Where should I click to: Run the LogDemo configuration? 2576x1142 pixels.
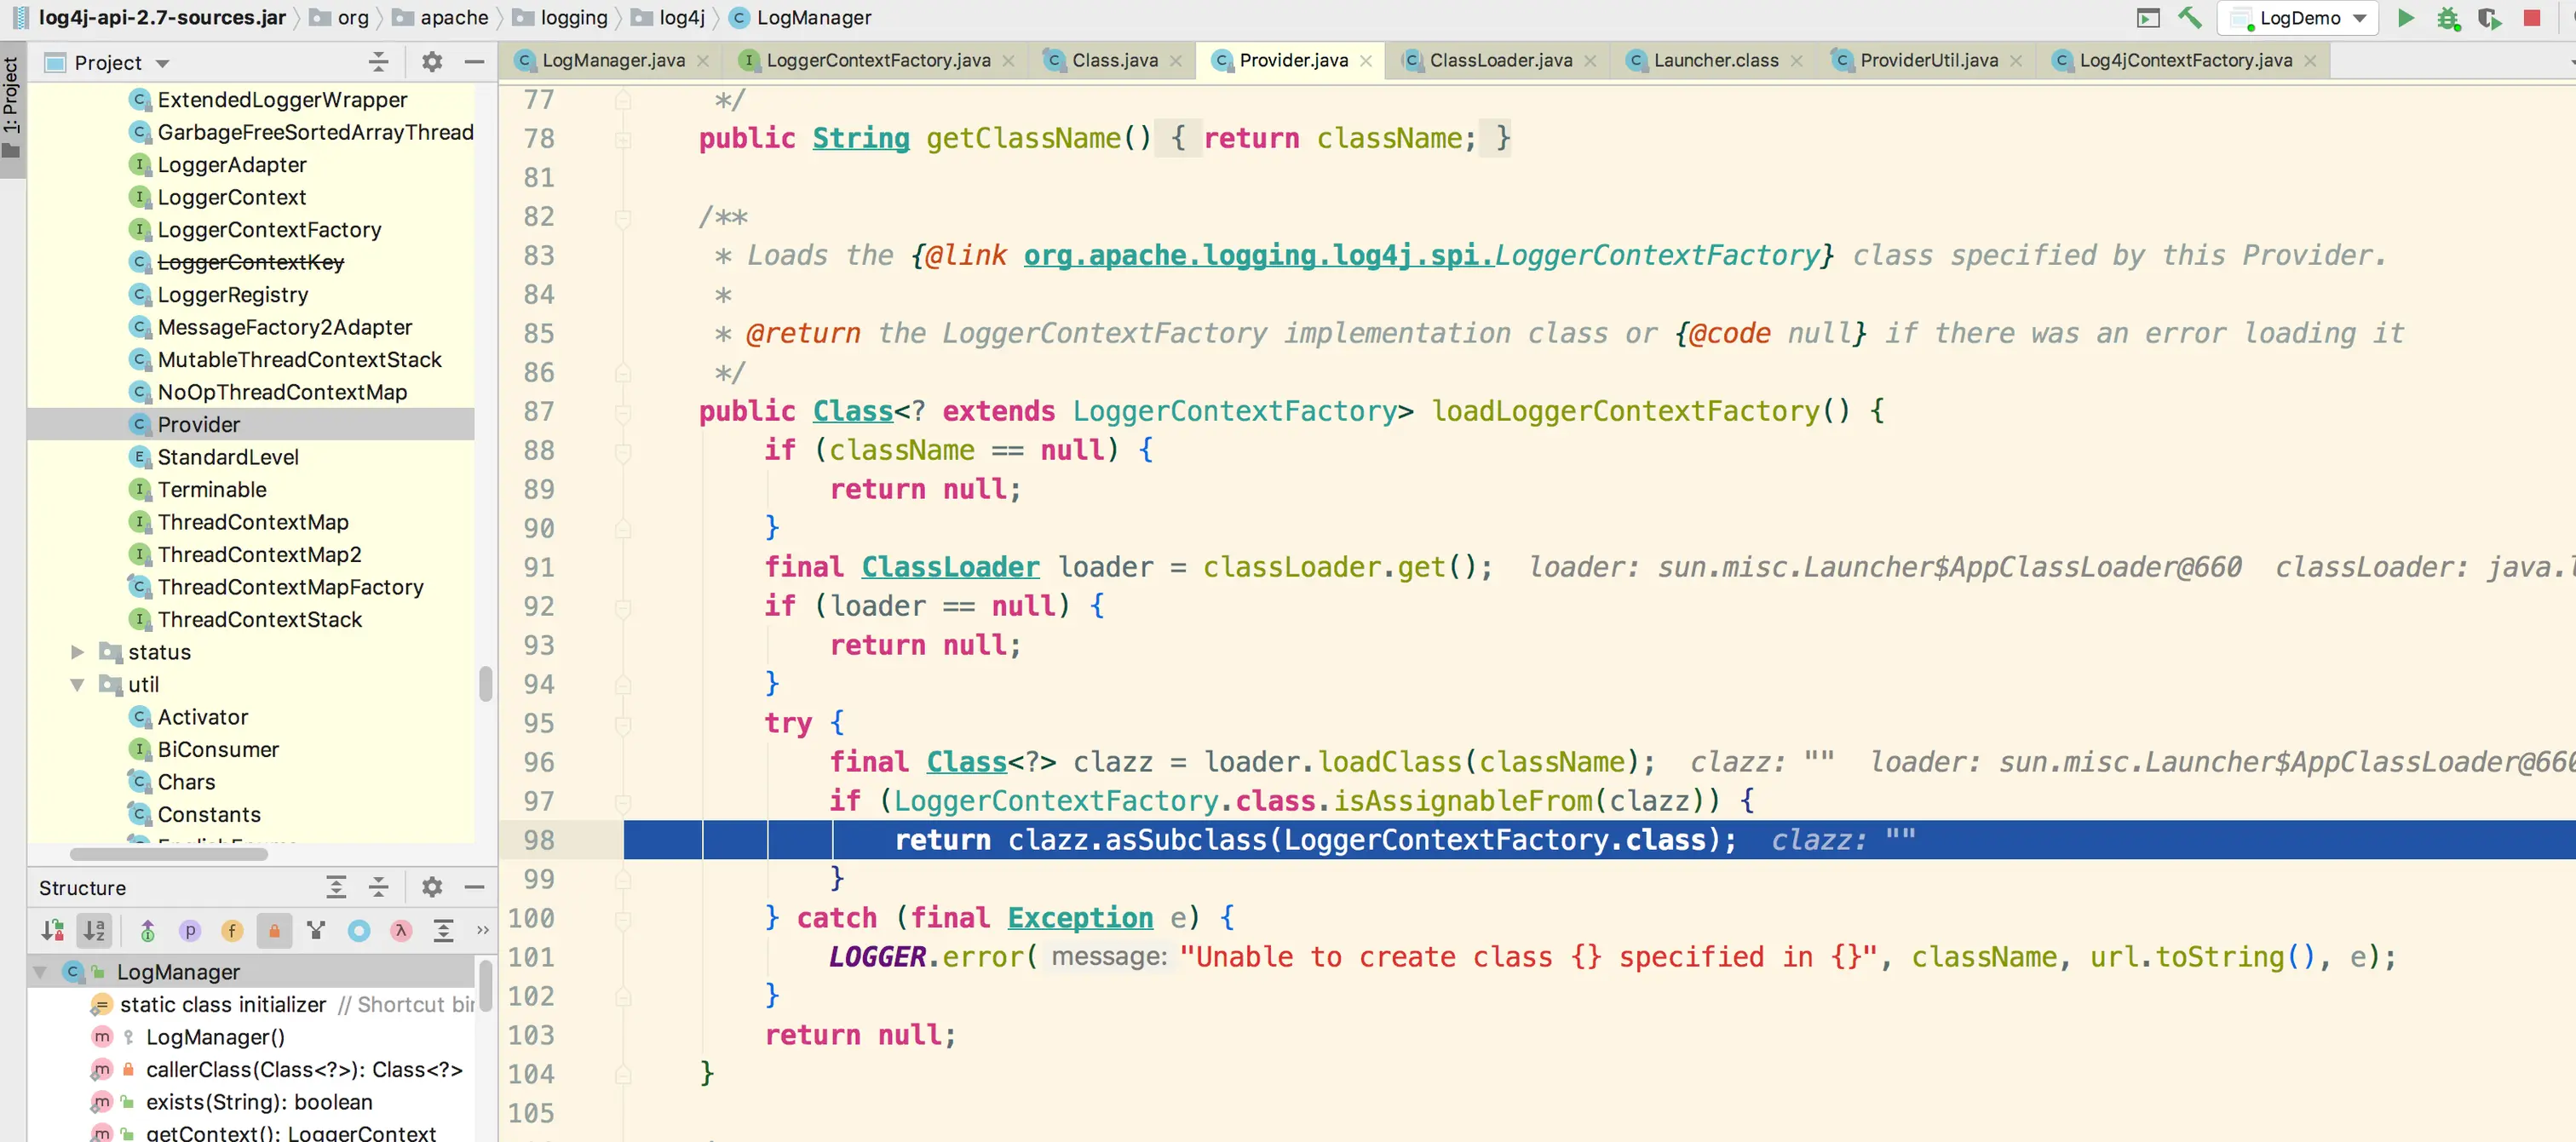coord(2406,18)
